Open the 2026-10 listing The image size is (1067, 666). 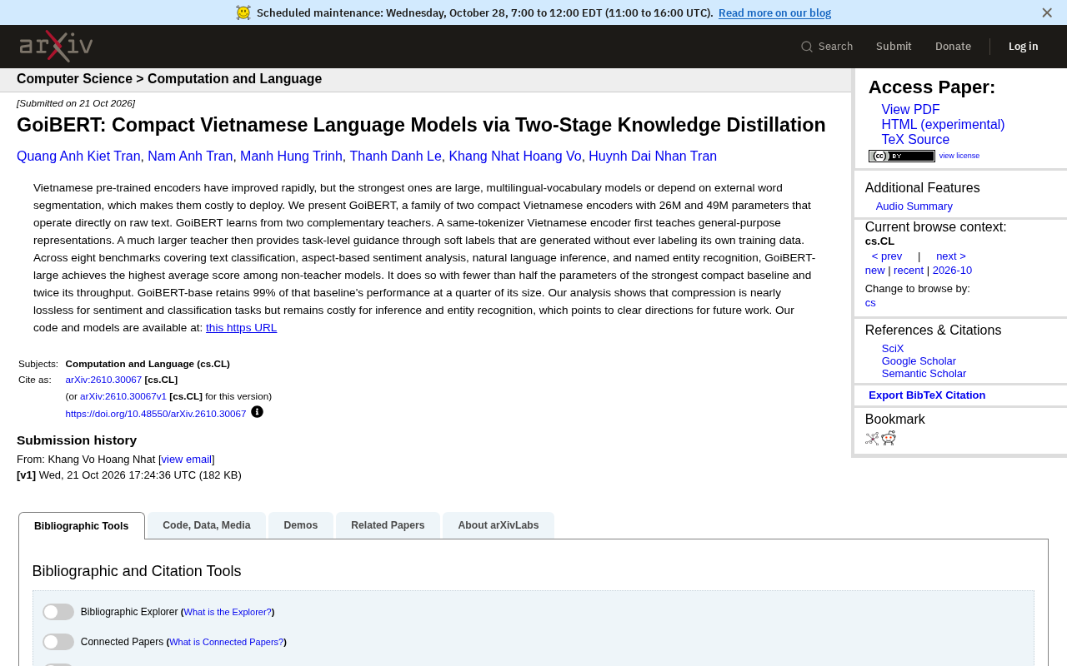coord(952,271)
